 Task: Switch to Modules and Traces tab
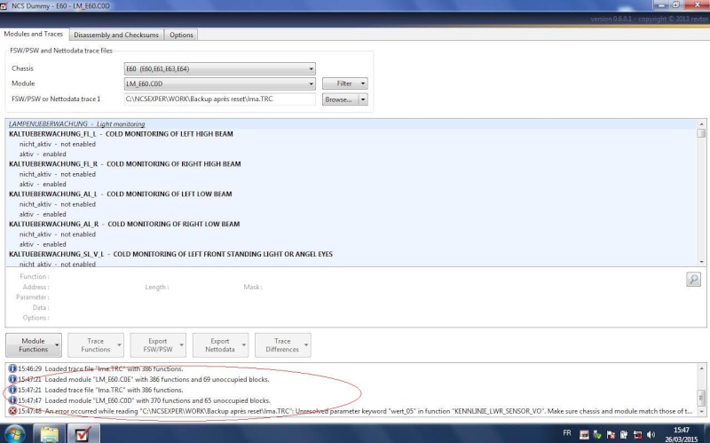click(x=34, y=34)
